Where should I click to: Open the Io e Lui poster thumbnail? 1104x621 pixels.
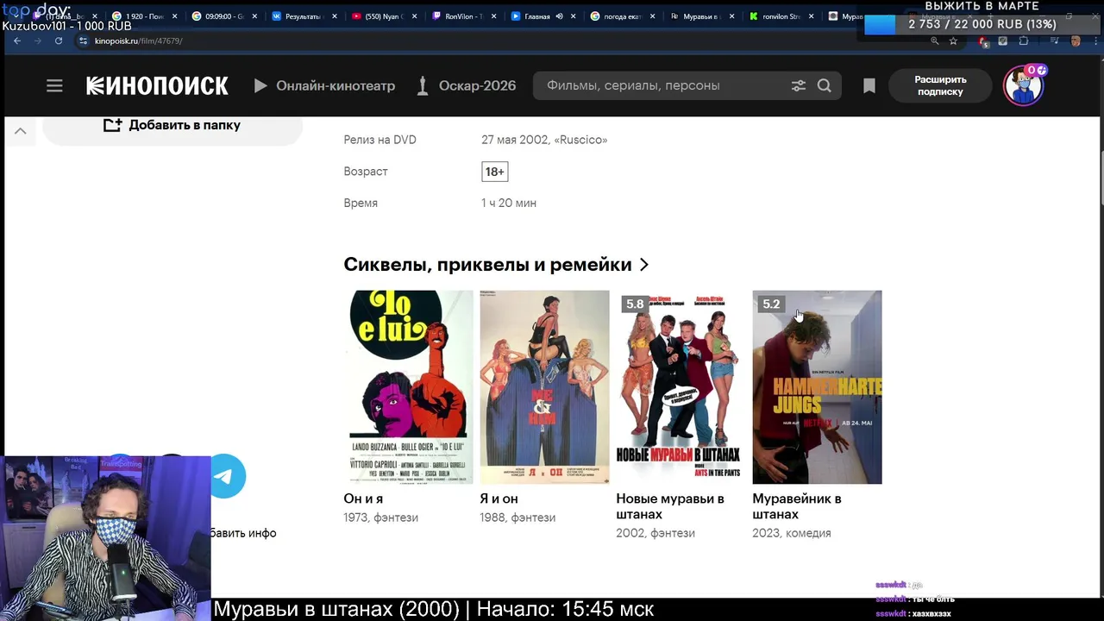point(408,386)
